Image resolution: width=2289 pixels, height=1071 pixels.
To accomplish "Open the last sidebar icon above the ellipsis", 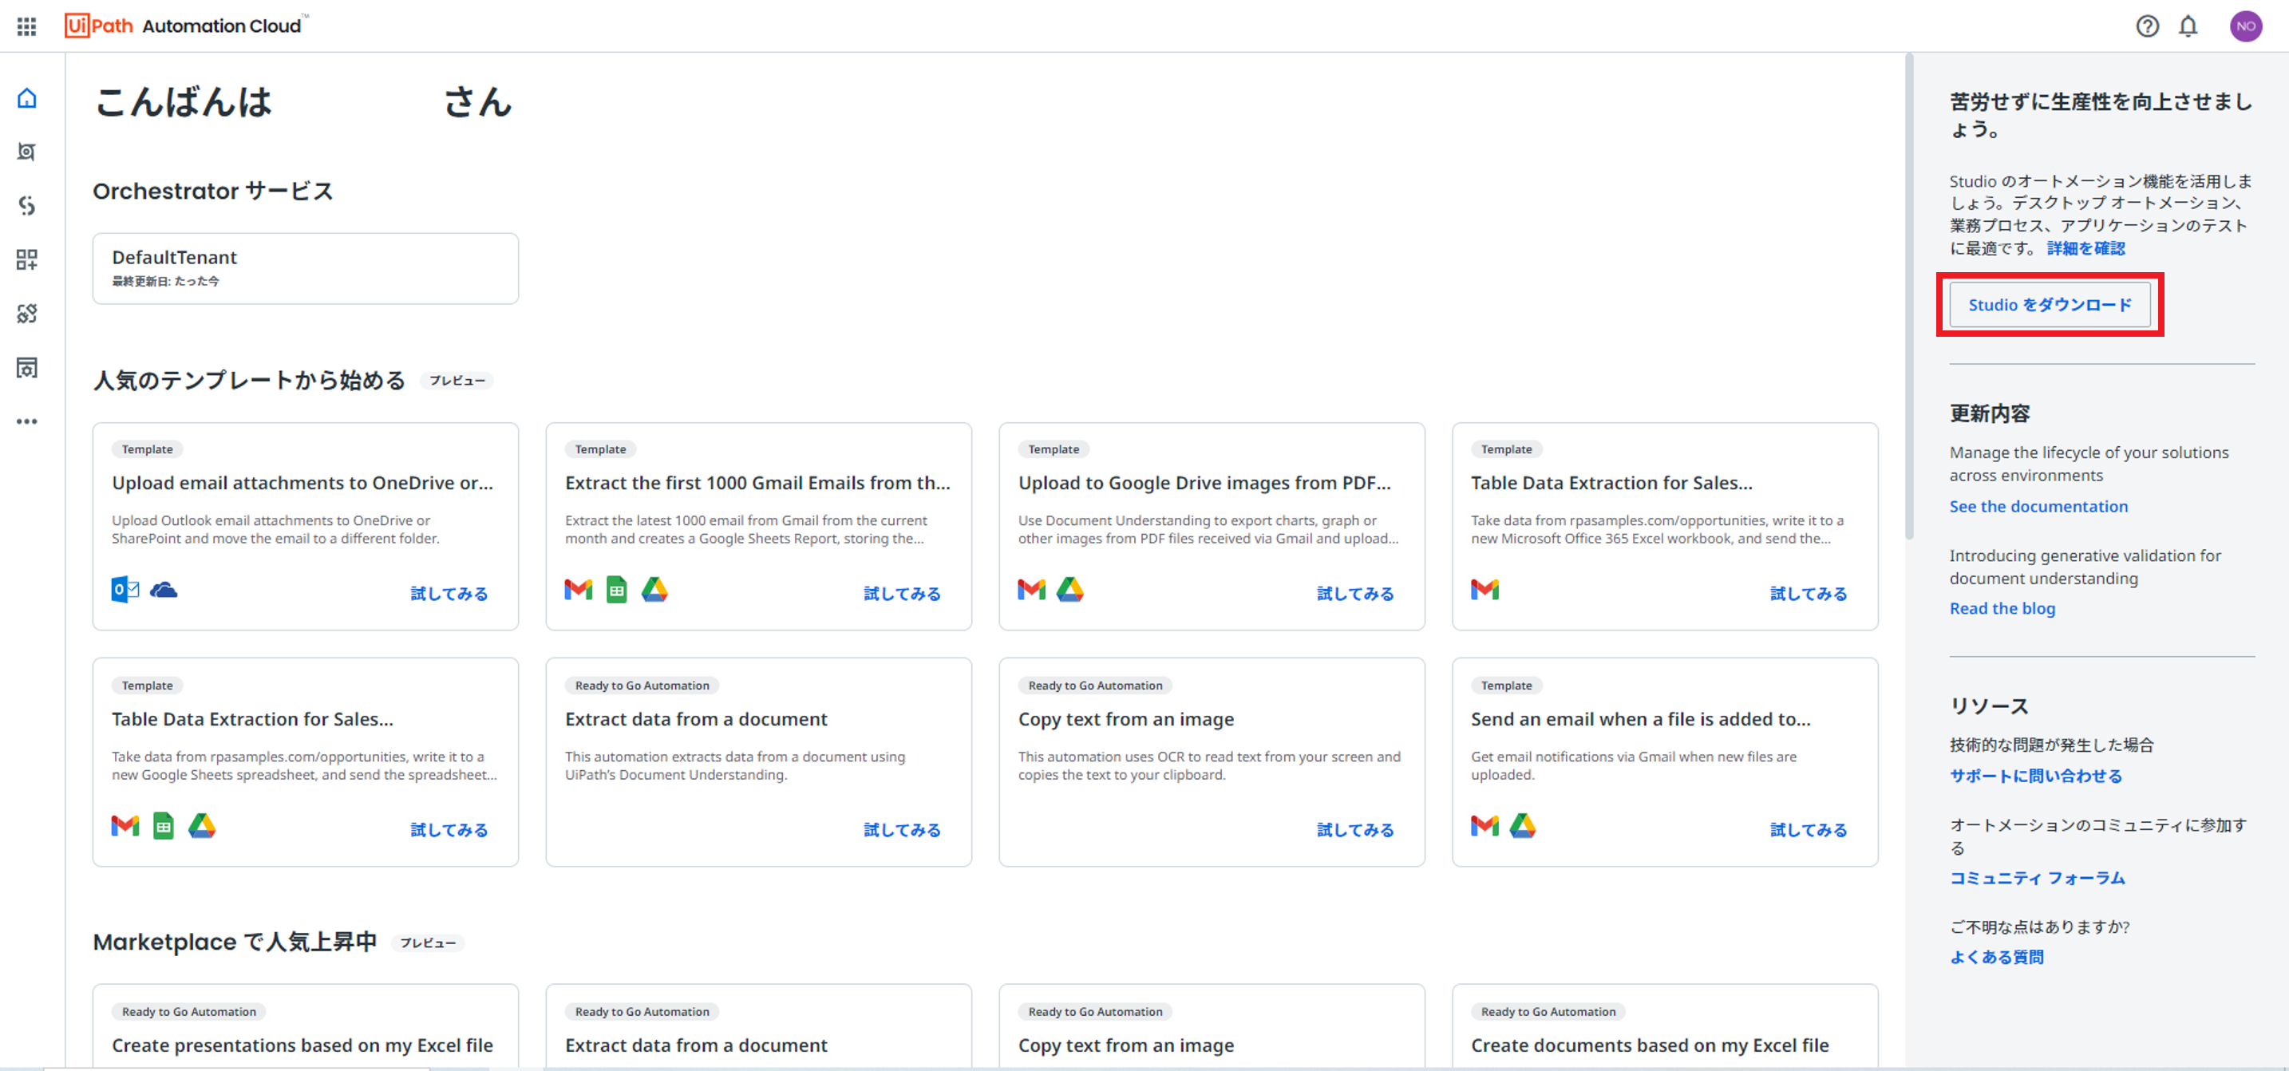I will (28, 368).
